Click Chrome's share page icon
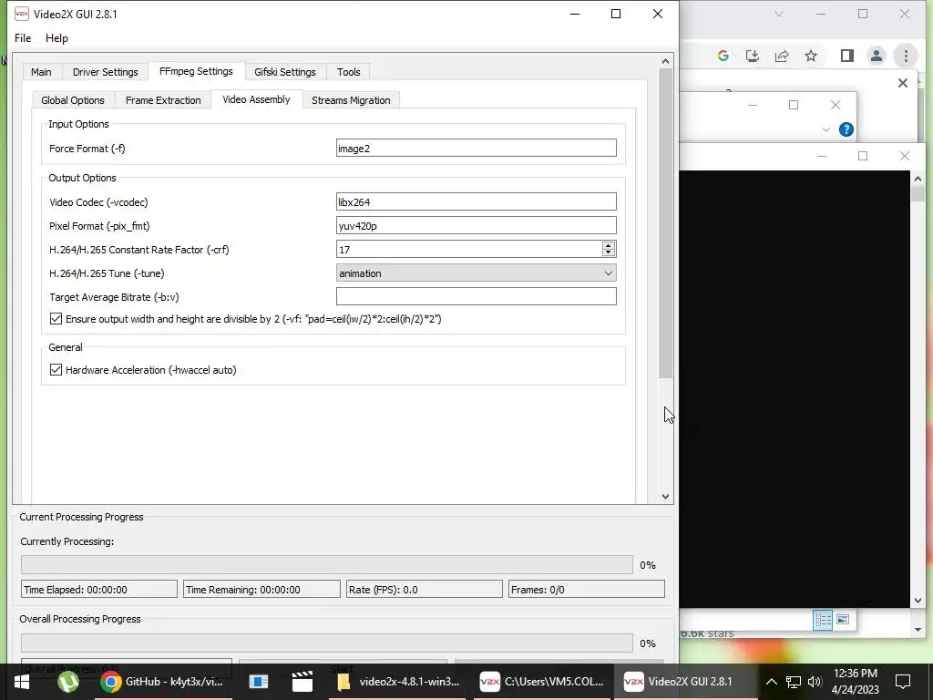 [x=781, y=56]
